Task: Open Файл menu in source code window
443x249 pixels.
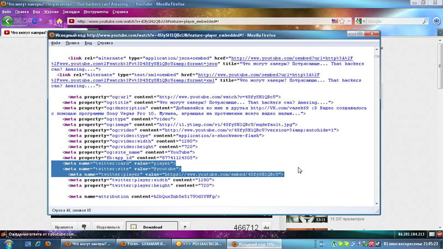Action: pyautogui.click(x=55, y=43)
